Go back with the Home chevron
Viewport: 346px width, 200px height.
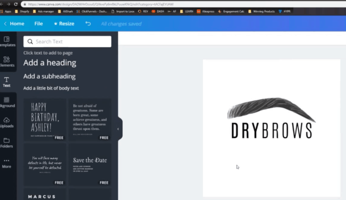[6, 23]
